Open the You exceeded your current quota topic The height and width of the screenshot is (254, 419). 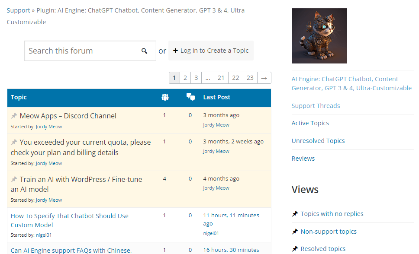click(81, 147)
